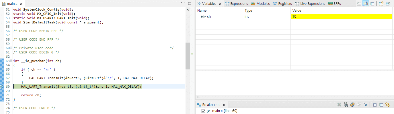Viewport: 394px width, 114px height.
Task: Open the Registers tab
Action: (x=282, y=4)
